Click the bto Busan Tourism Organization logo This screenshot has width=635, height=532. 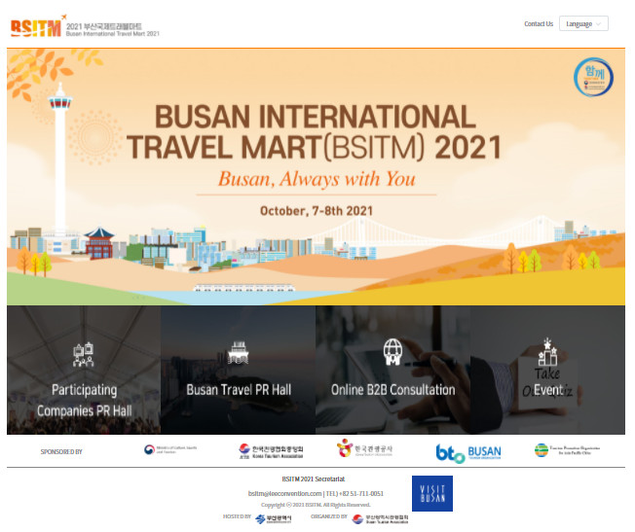(468, 452)
